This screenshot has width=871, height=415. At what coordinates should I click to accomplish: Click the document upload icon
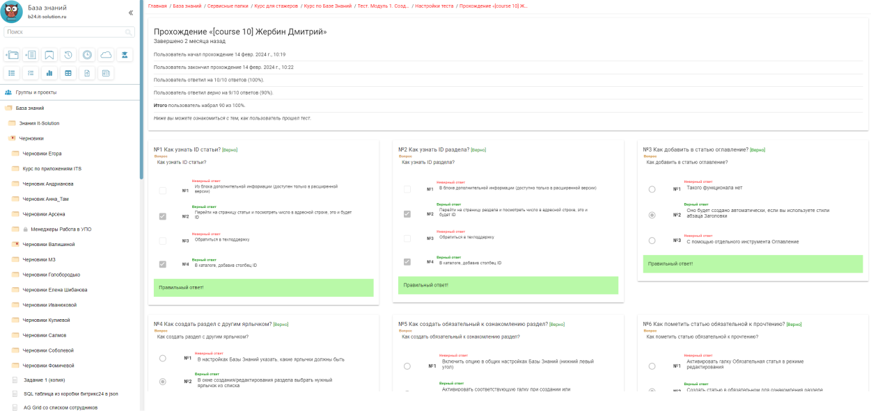coord(87,73)
